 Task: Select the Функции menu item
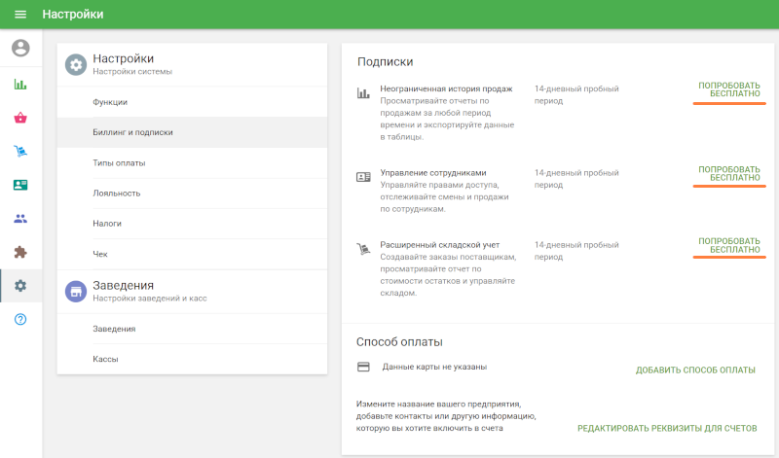pos(192,102)
